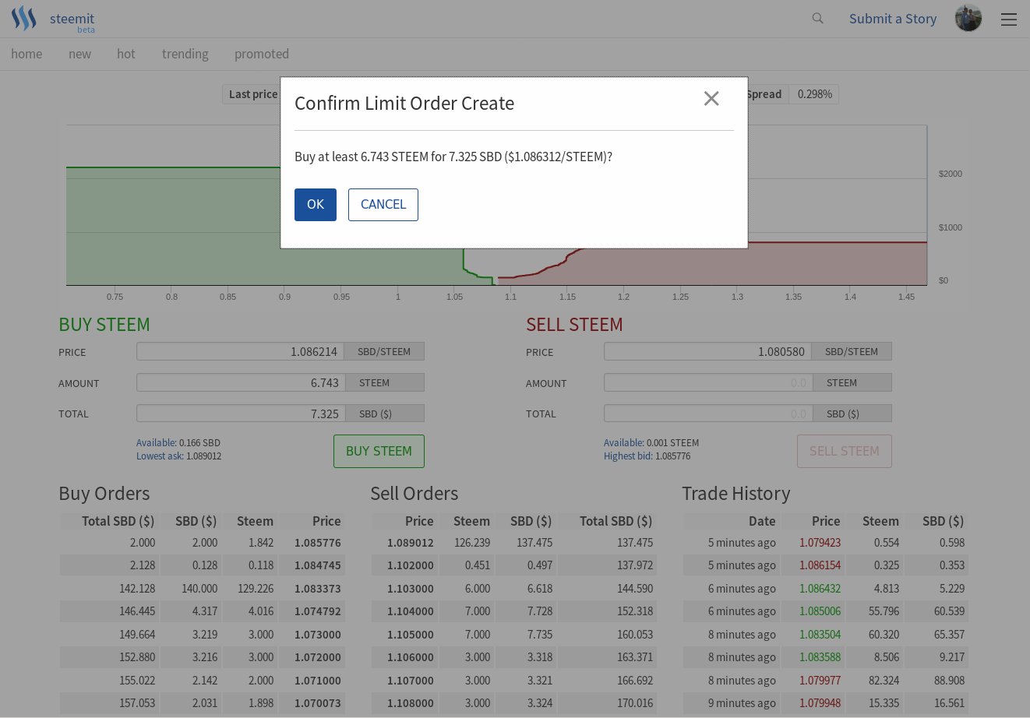The image size is (1030, 718).
Task: Open the hamburger menu icon
Action: (x=1009, y=19)
